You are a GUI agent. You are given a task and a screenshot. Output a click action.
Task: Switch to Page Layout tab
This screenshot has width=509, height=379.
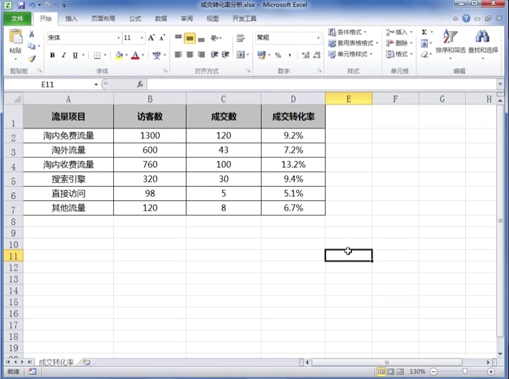pos(103,18)
